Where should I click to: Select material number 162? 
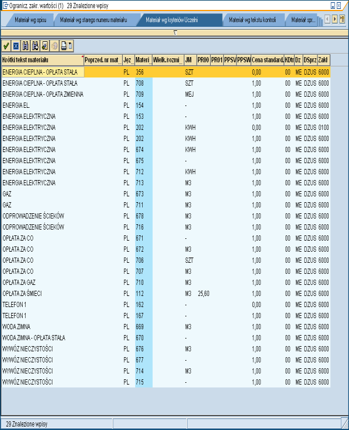point(140,305)
